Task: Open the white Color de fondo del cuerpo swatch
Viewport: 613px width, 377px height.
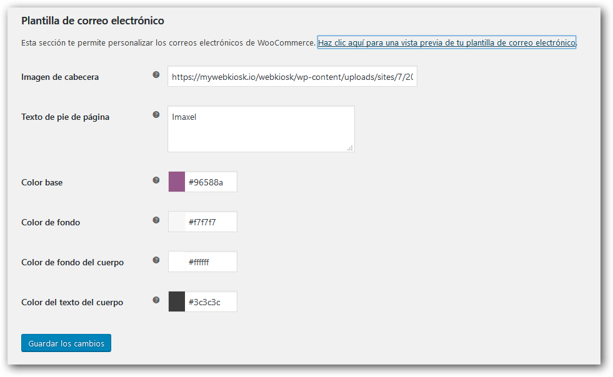Action: point(177,262)
